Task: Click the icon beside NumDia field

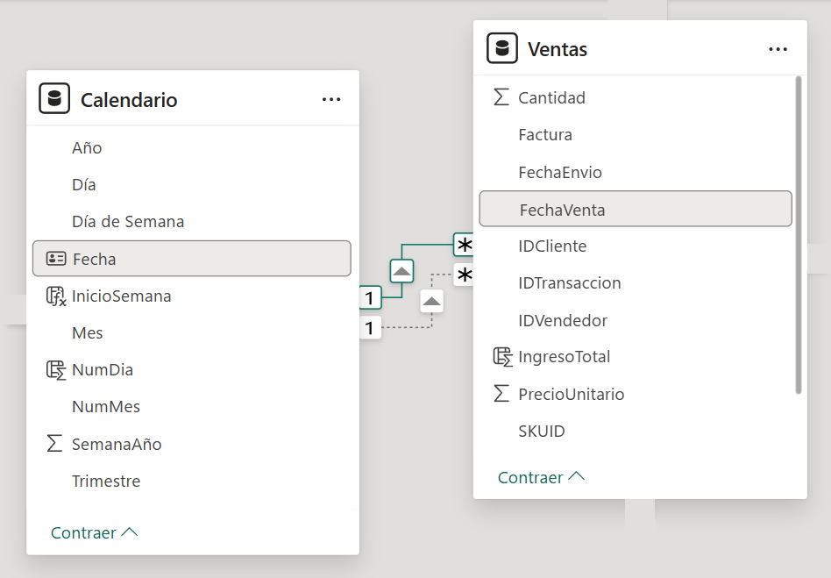Action: 56,370
